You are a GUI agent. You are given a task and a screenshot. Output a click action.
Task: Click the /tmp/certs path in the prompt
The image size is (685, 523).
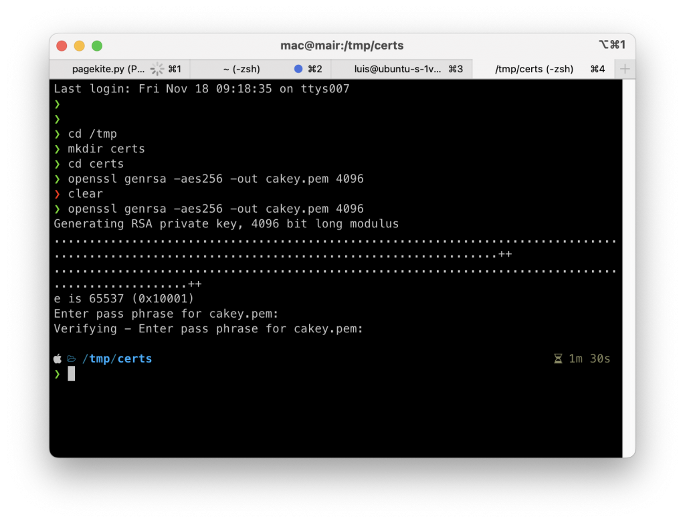117,358
